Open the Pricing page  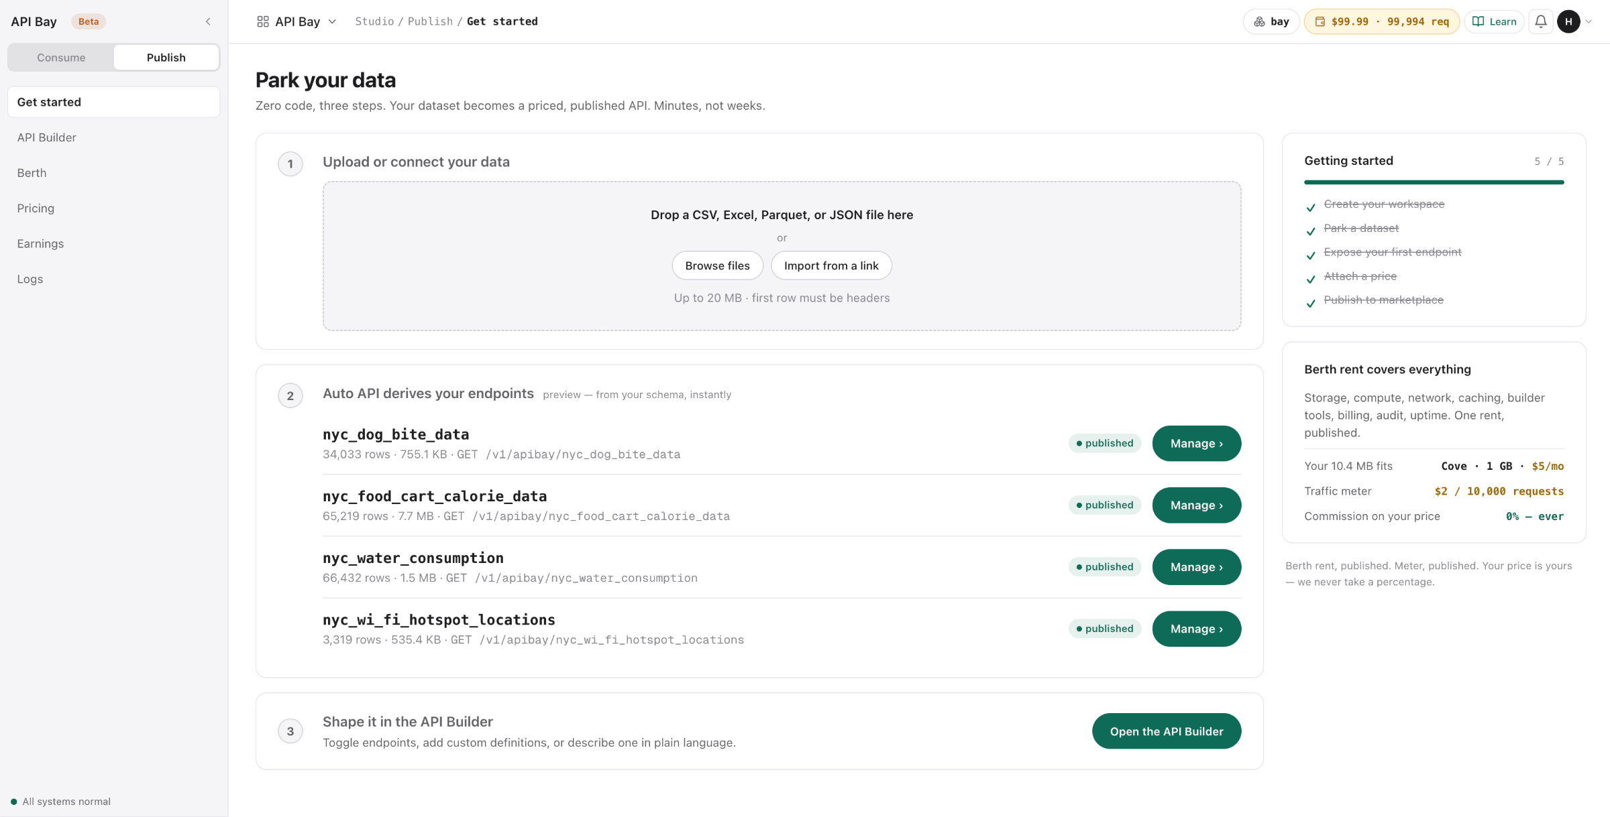[x=113, y=208]
